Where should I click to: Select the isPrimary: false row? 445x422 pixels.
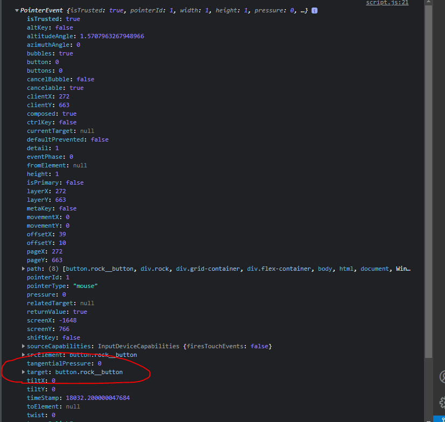point(55,182)
